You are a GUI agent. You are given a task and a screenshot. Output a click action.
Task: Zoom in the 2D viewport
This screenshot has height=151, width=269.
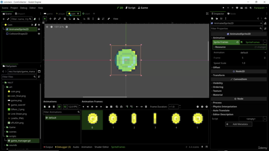pyautogui.click(x=67, y=27)
